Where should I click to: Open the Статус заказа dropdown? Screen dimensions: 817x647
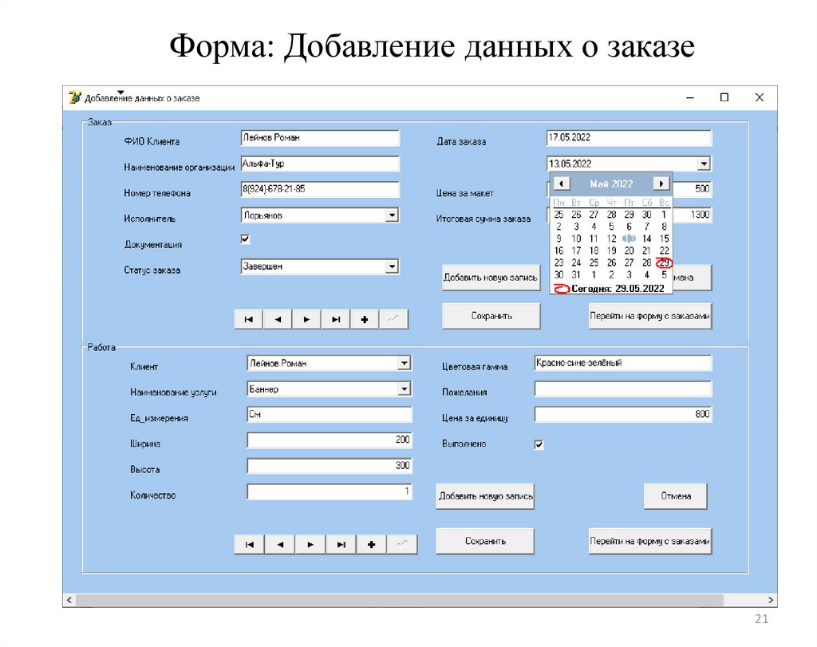392,266
